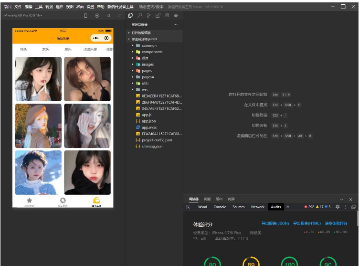The width and height of the screenshot is (359, 266).
Task: Open app.json file in explorer
Action: tap(149, 121)
